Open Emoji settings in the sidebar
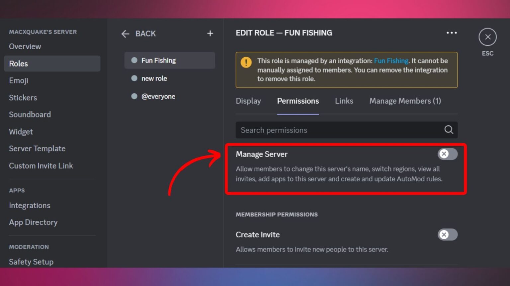Screen dimensions: 510x286 point(18,80)
